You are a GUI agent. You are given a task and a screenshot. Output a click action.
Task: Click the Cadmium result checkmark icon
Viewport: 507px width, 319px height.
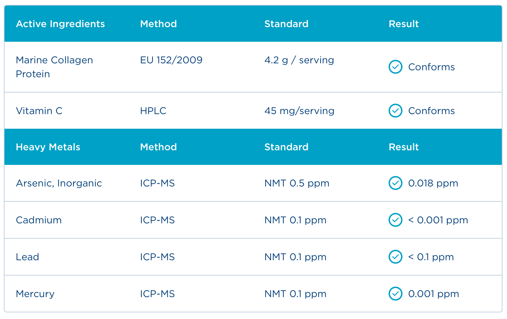point(395,220)
